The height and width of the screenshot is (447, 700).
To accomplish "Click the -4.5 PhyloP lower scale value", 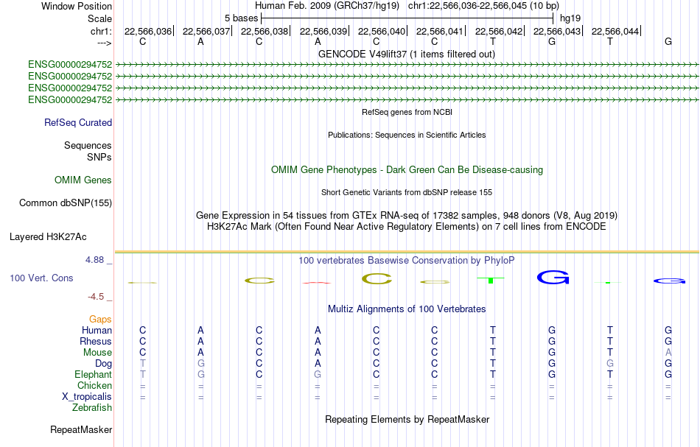I will click(x=96, y=297).
